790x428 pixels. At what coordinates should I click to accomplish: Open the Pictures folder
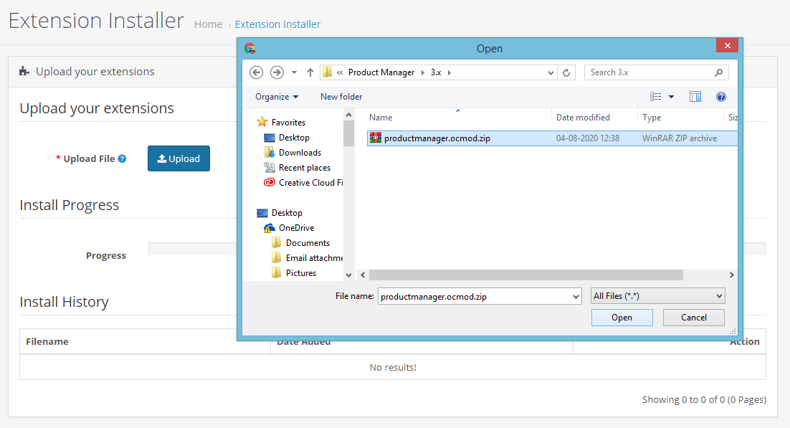click(294, 273)
